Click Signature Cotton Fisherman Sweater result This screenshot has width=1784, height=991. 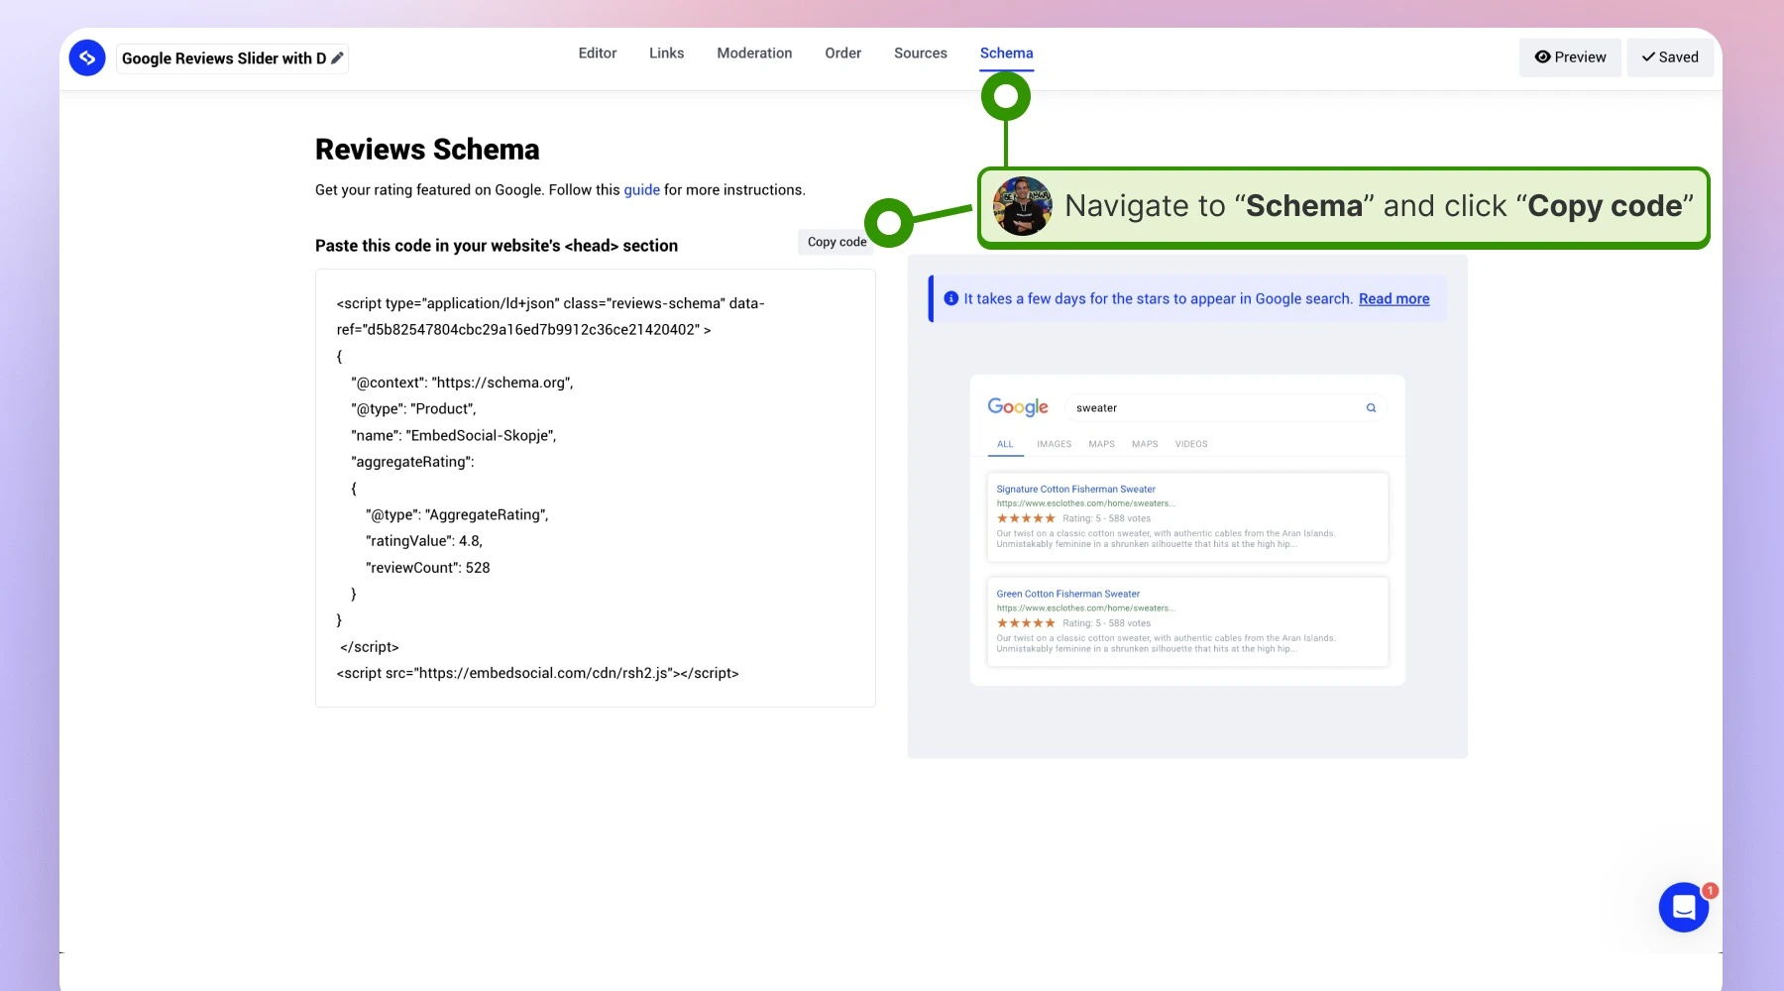click(1075, 490)
